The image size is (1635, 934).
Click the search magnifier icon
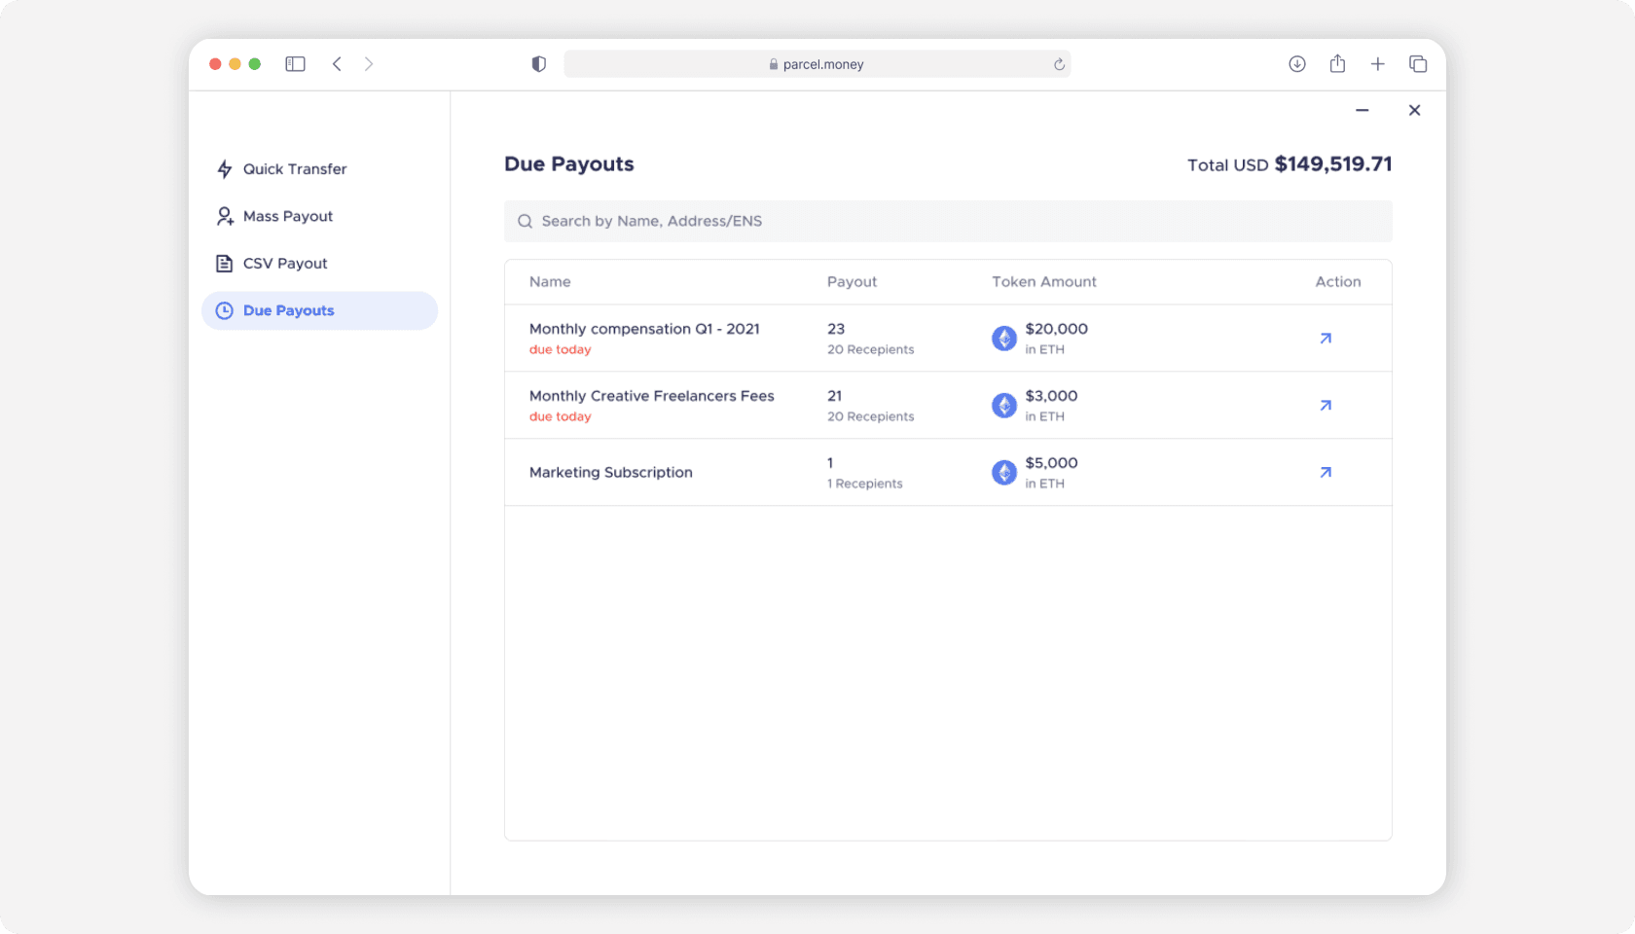coord(525,221)
